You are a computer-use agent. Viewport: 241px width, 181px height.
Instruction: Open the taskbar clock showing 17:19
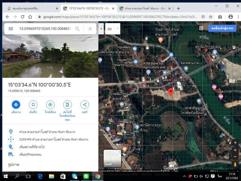click(232, 176)
